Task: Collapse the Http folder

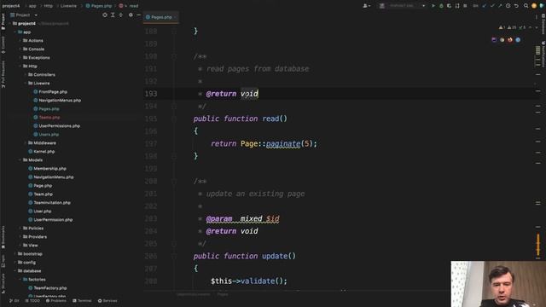Action: 20,67
